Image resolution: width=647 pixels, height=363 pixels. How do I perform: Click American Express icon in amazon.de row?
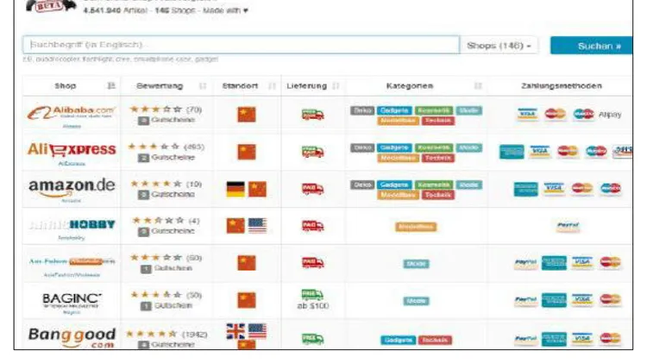[525, 189]
